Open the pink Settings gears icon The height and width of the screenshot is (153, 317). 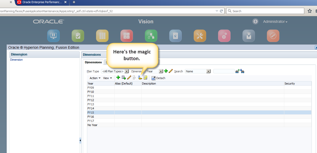pyautogui.click(x=224, y=36)
